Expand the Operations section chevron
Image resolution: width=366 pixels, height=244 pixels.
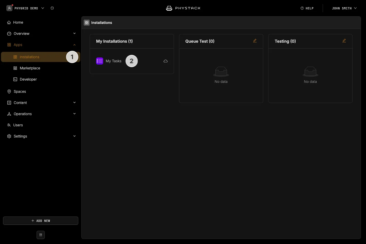coord(74,114)
